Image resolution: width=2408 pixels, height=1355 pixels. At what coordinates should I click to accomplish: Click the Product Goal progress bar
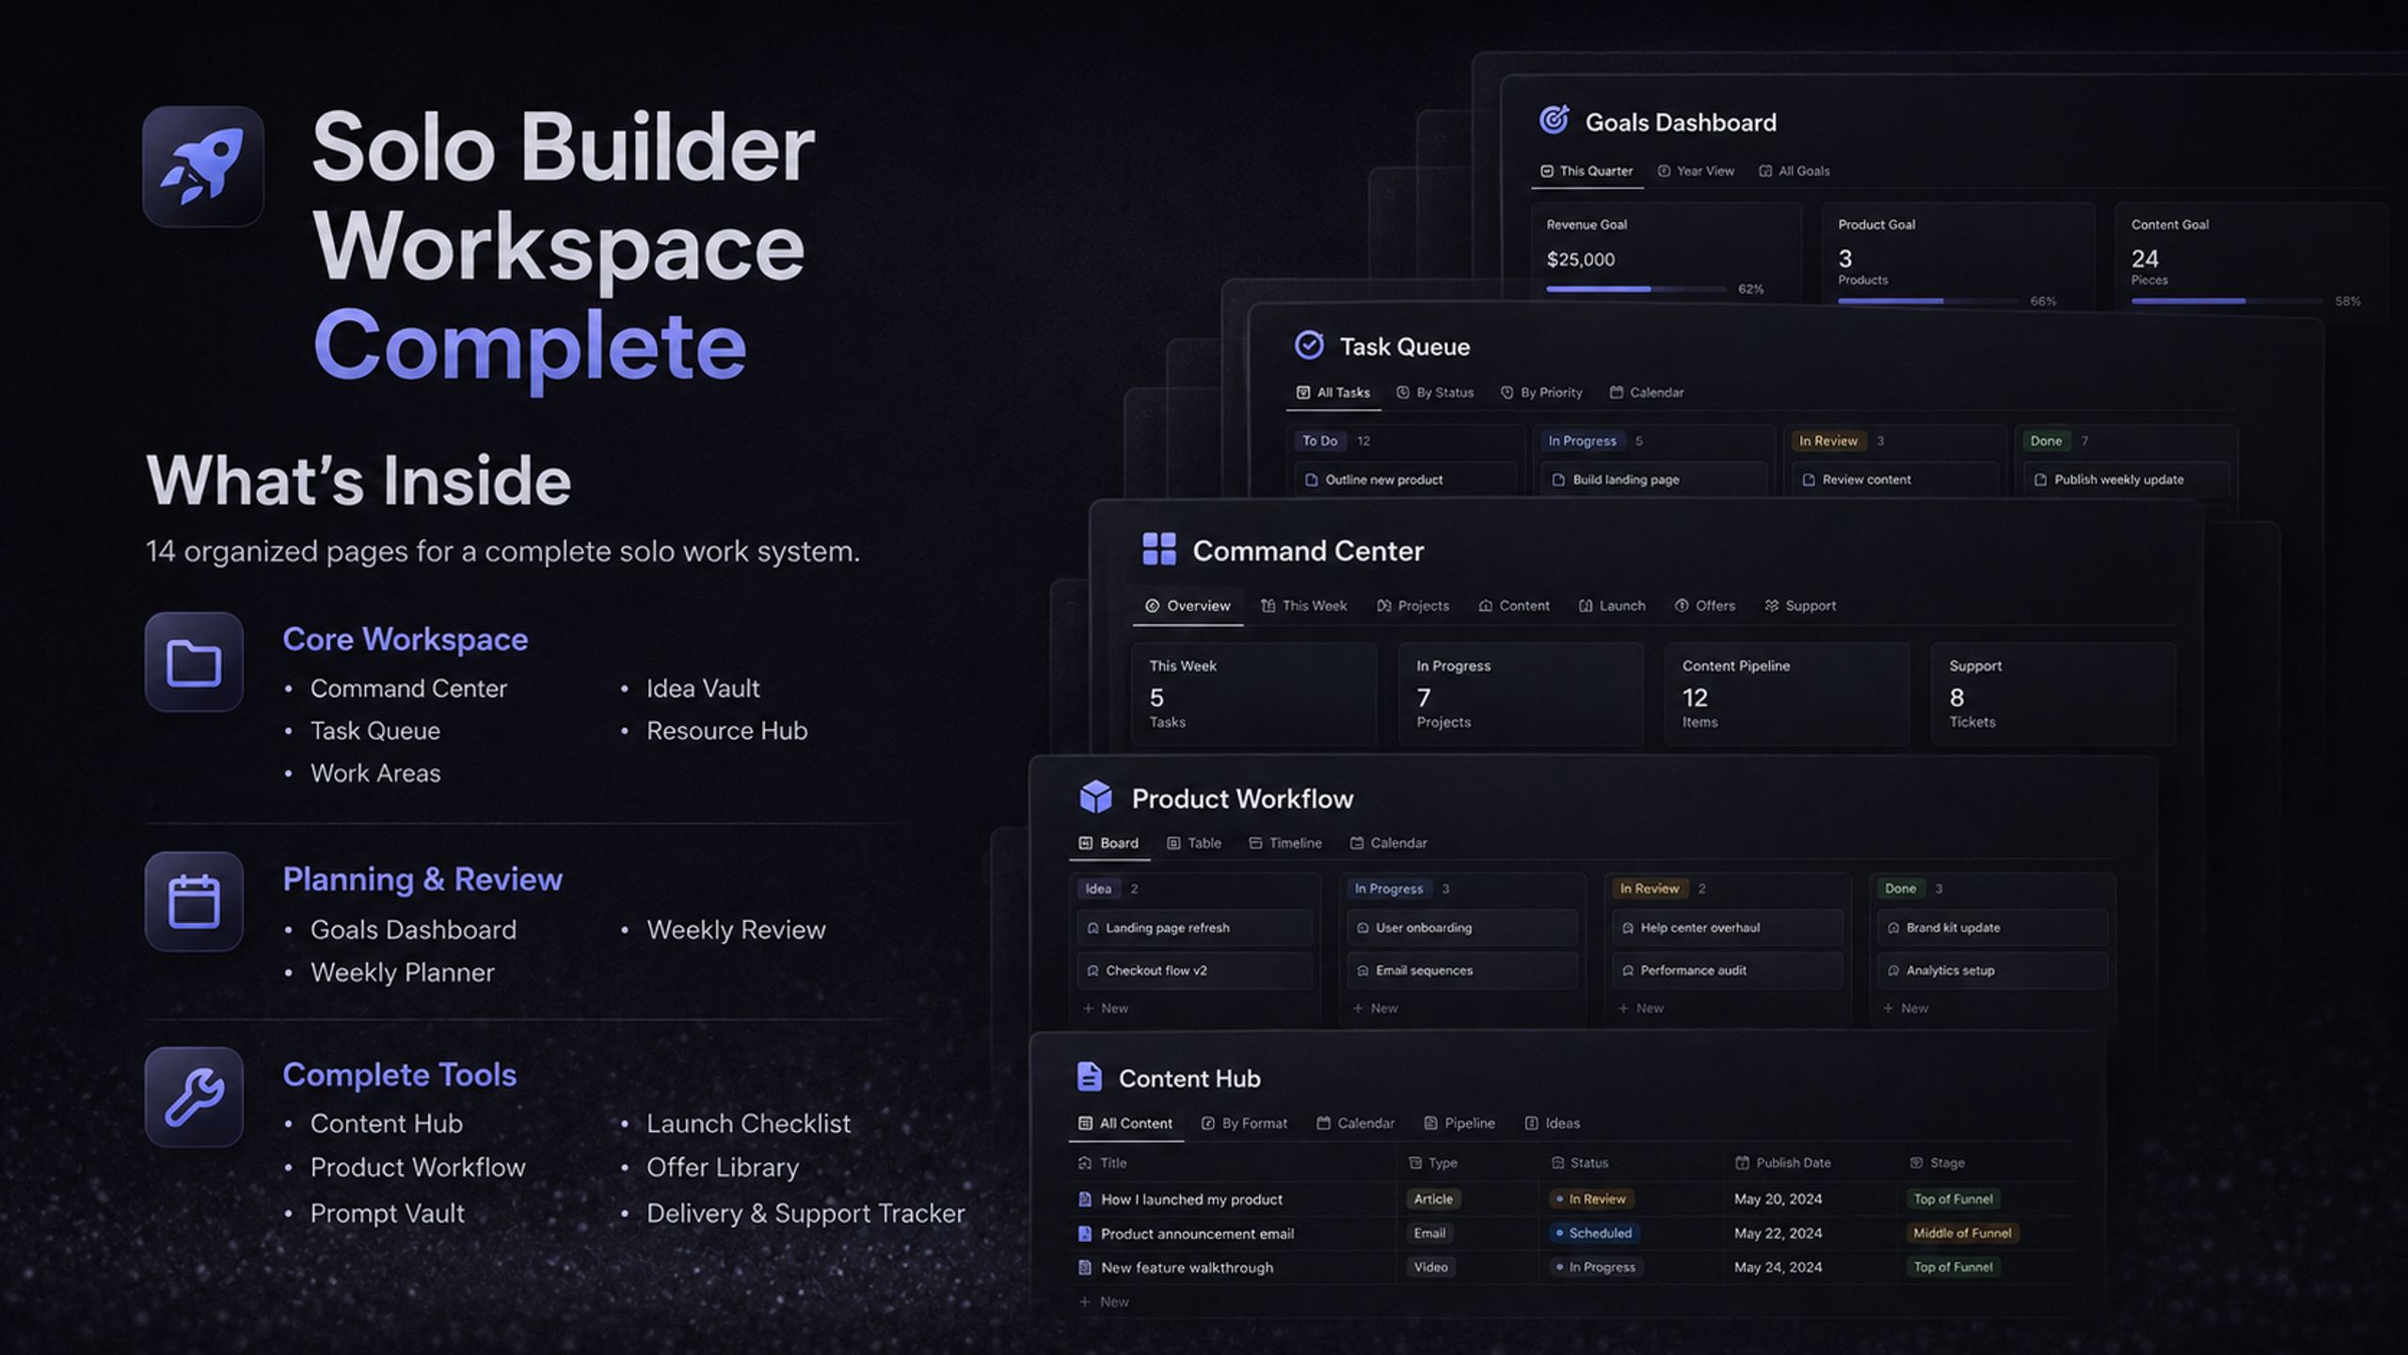[1928, 301]
